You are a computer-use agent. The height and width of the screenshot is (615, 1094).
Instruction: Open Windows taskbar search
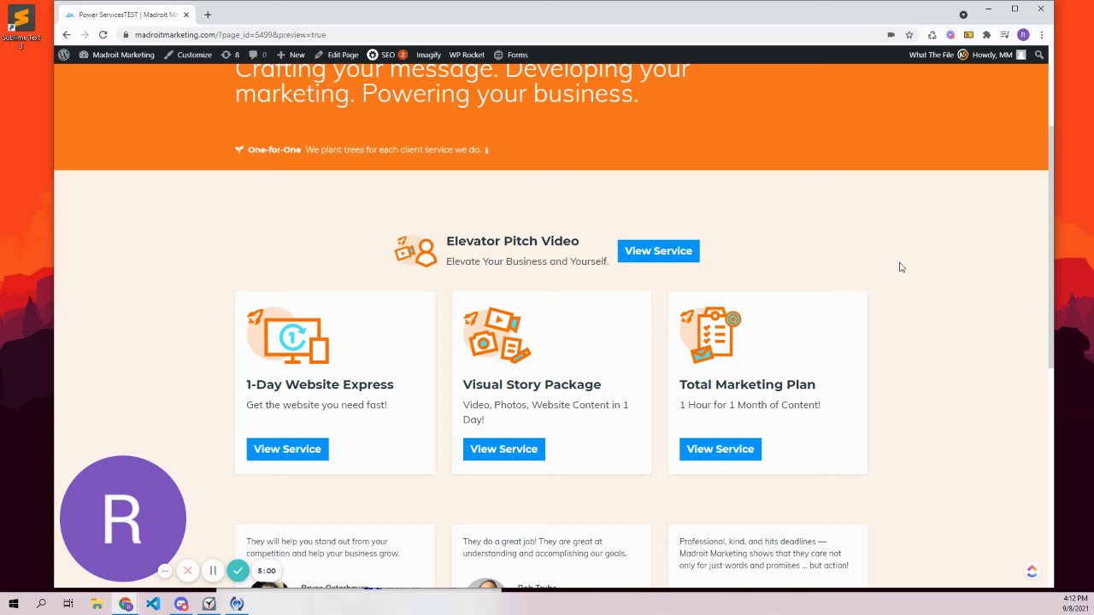(41, 604)
